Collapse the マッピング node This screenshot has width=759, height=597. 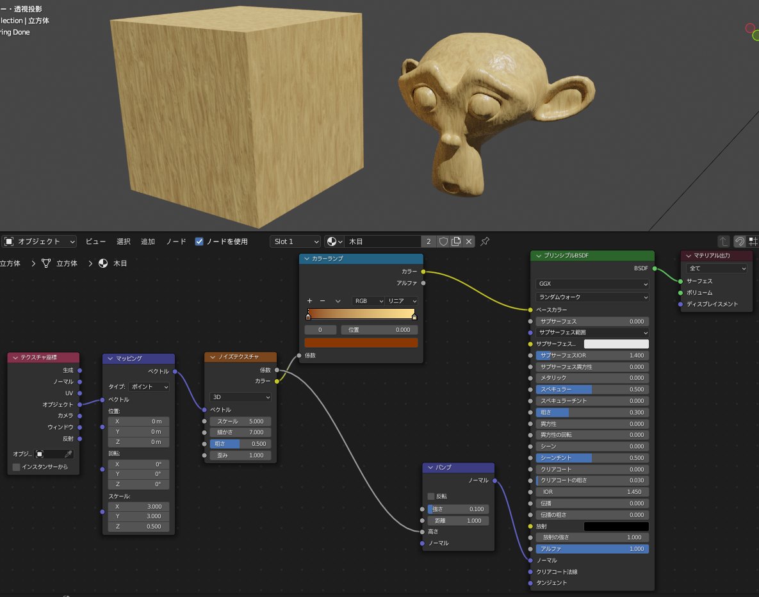pos(110,358)
